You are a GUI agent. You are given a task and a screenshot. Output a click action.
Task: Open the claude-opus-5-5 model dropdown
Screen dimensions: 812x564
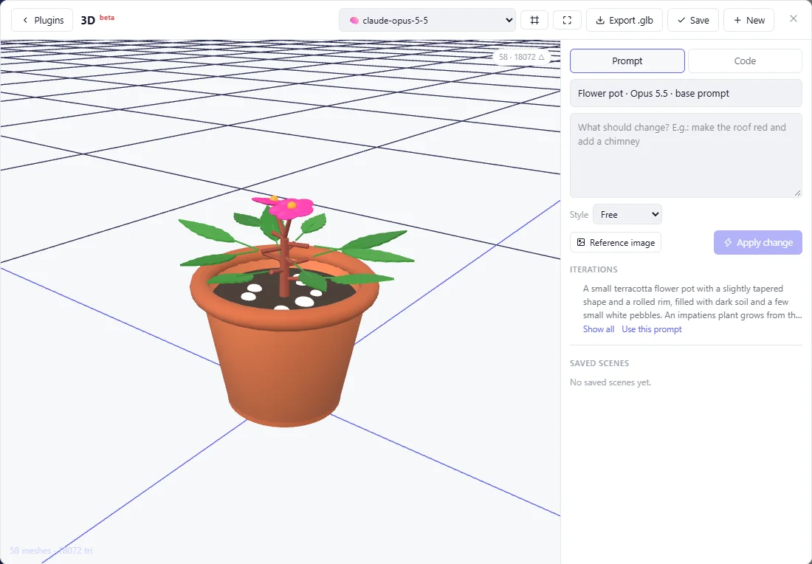(x=427, y=20)
